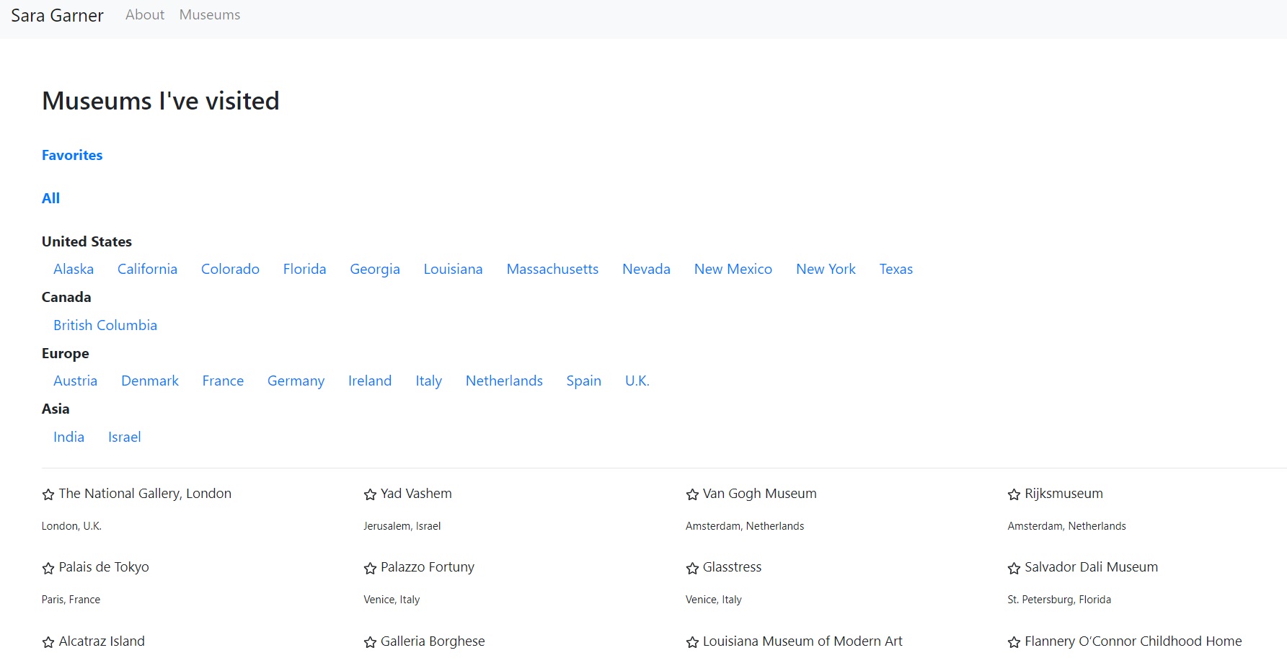Favorite the Van Gogh Museum star
Viewport: 1287px width, 658px height.
pyautogui.click(x=692, y=494)
